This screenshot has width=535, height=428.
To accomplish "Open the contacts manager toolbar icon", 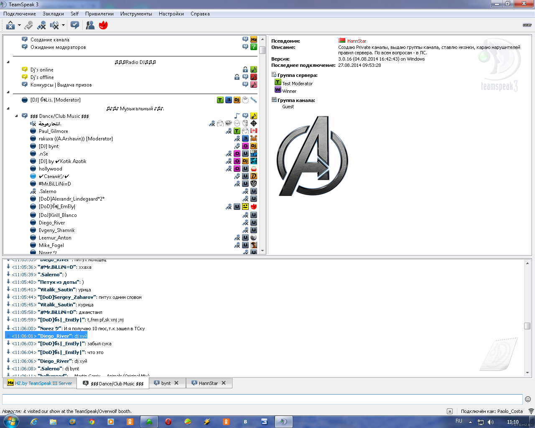I will 90,25.
